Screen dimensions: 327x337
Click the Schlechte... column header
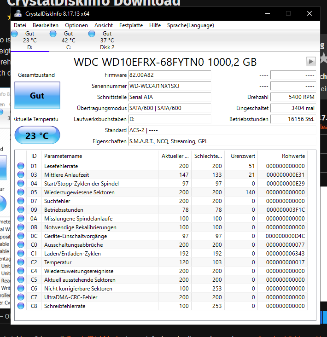(208, 156)
